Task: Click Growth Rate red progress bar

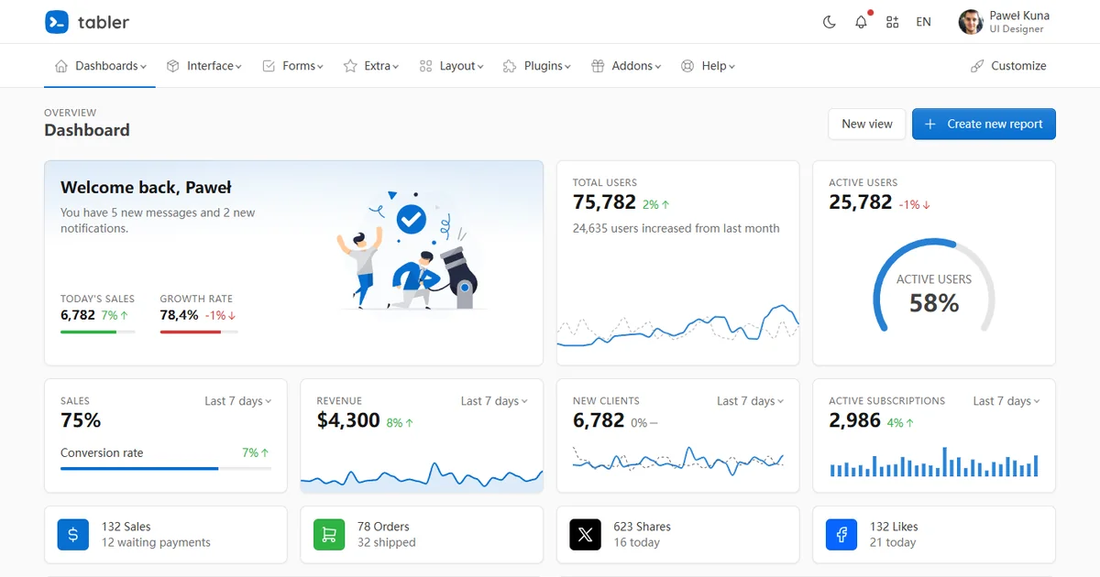Action: pyautogui.click(x=199, y=332)
